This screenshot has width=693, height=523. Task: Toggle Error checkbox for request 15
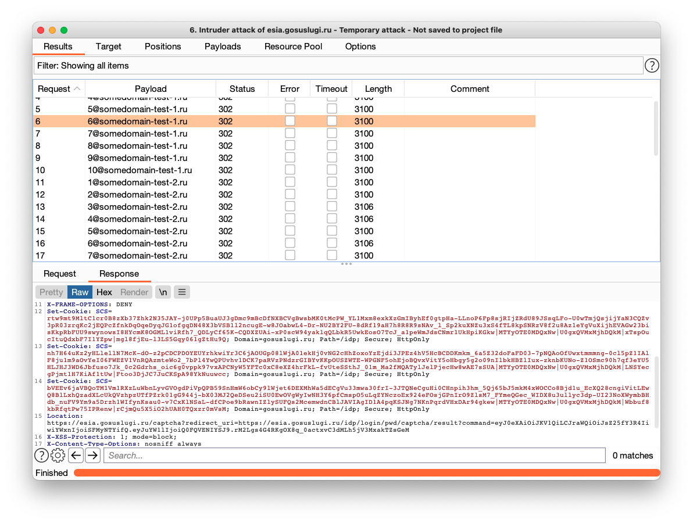pyautogui.click(x=290, y=231)
